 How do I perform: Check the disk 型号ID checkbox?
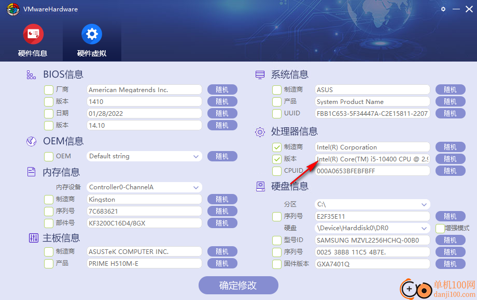click(x=277, y=240)
